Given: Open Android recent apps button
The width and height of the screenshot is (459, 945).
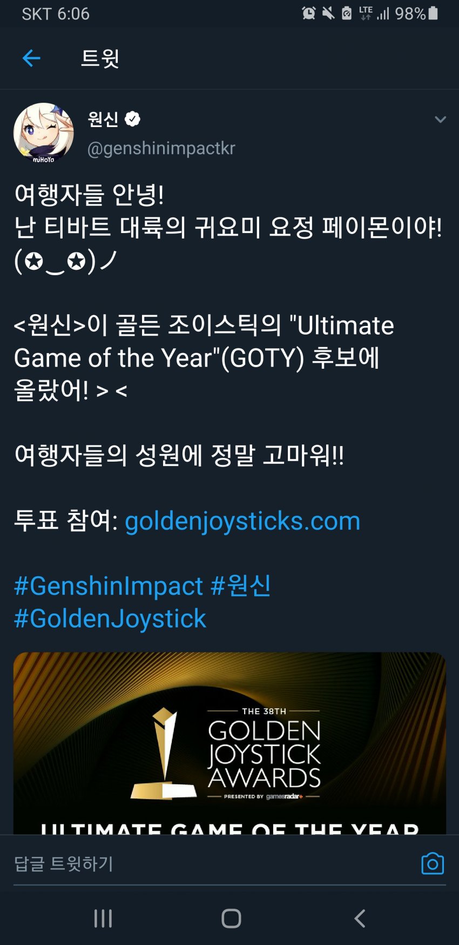Looking at the screenshot, I should pyautogui.click(x=103, y=918).
